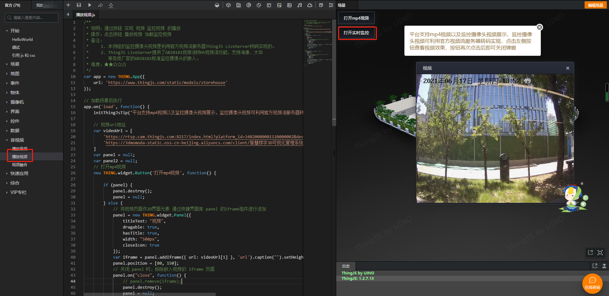609x296 pixels.
Task: Expand the 物体 tree section
Action: pyautogui.click(x=15, y=93)
